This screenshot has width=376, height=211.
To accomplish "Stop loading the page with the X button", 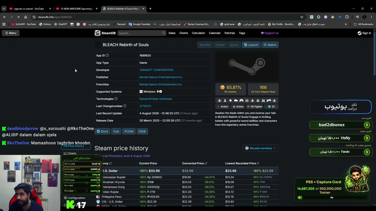I will [x=19, y=17].
